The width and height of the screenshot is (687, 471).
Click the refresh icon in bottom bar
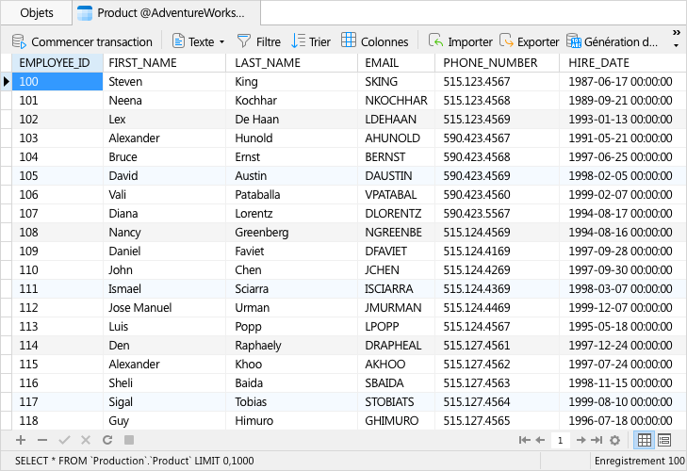click(x=107, y=440)
